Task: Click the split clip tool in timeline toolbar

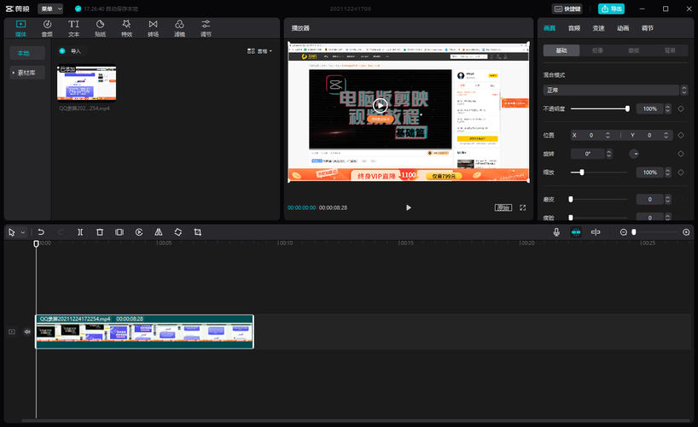Action: (79, 232)
